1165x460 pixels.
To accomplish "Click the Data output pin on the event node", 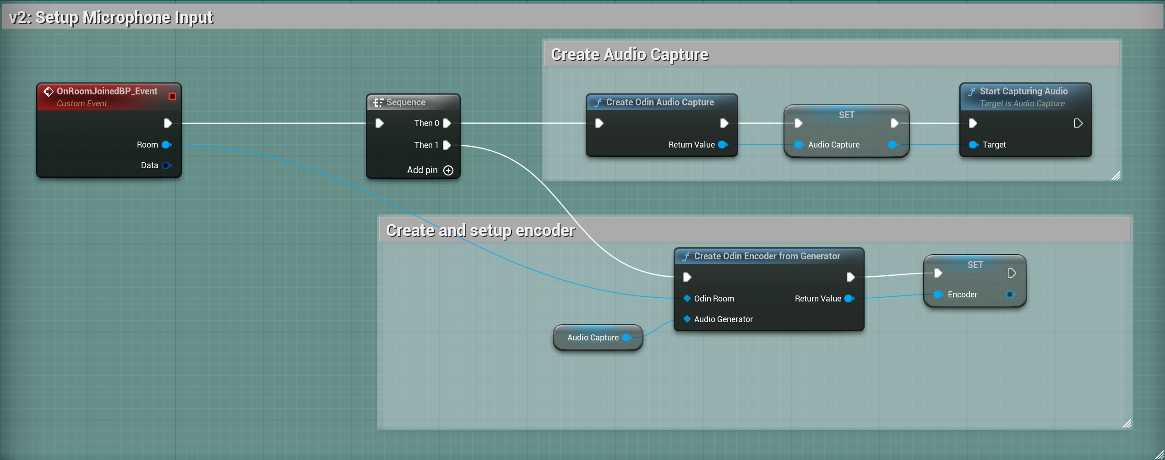I will pos(166,165).
